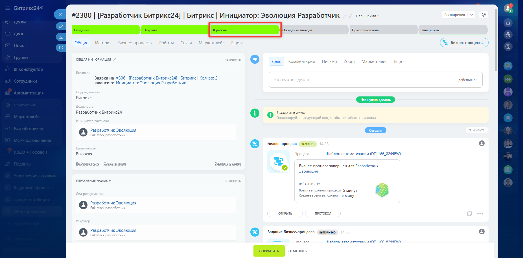523x258 pixels.
Task: Open BI Конструктор in left sidebar
Action: point(28,69)
